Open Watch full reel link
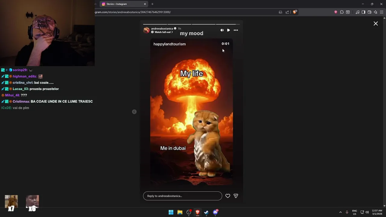This screenshot has width=386, height=217. coord(162,32)
